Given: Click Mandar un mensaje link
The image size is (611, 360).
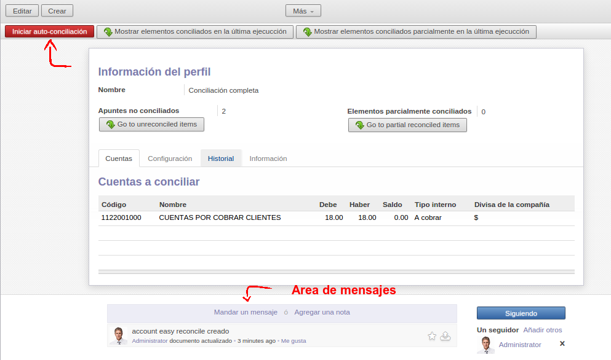Looking at the screenshot, I should (246, 312).
